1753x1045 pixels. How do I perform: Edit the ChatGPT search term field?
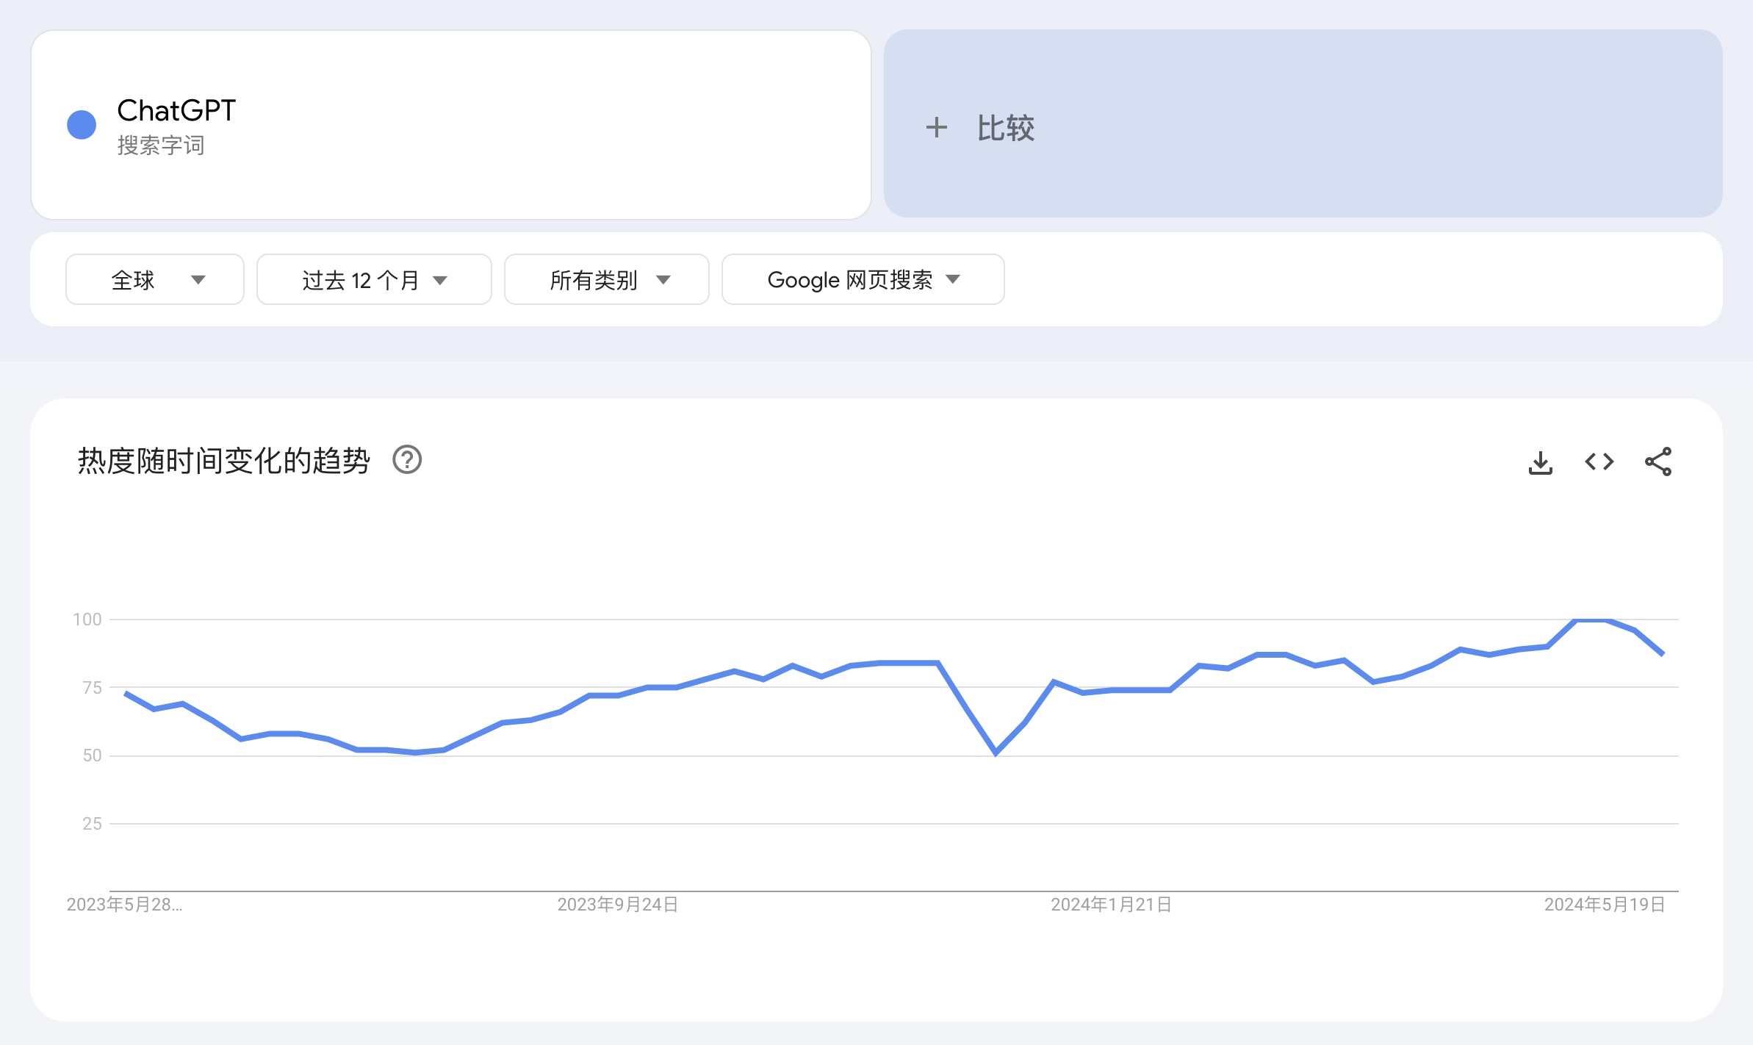click(x=451, y=125)
